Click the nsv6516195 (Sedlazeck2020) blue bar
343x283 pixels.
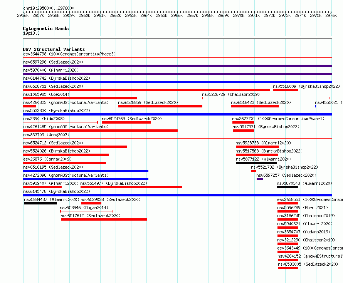(86, 171)
